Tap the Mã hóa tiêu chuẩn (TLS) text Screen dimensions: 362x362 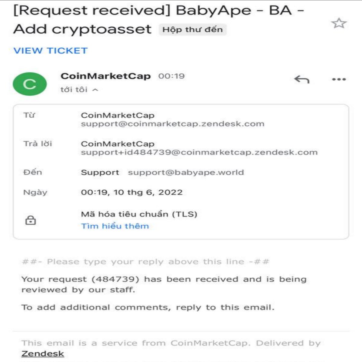point(139,214)
